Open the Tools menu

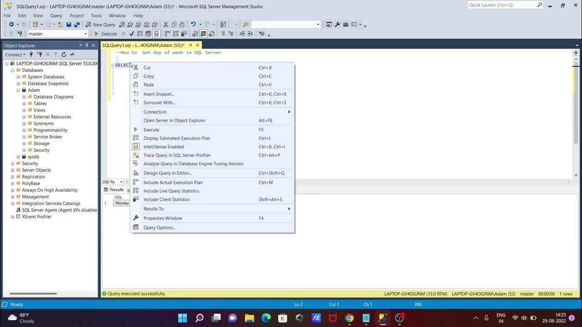point(96,15)
